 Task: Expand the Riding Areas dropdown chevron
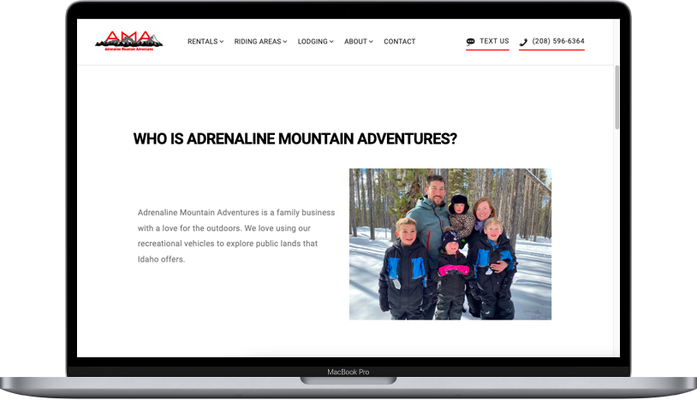coord(285,42)
